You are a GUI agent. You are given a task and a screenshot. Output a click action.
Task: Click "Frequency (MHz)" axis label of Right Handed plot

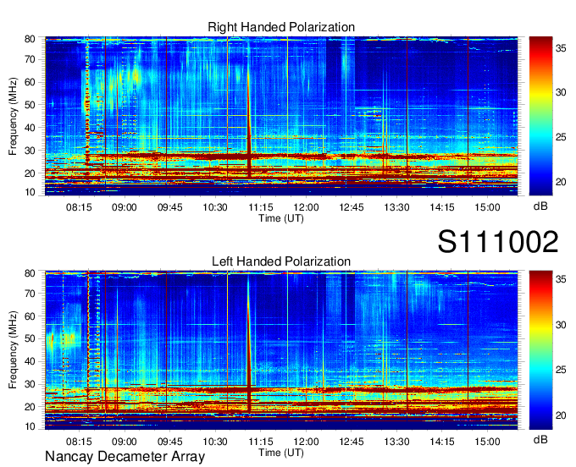tap(13, 116)
